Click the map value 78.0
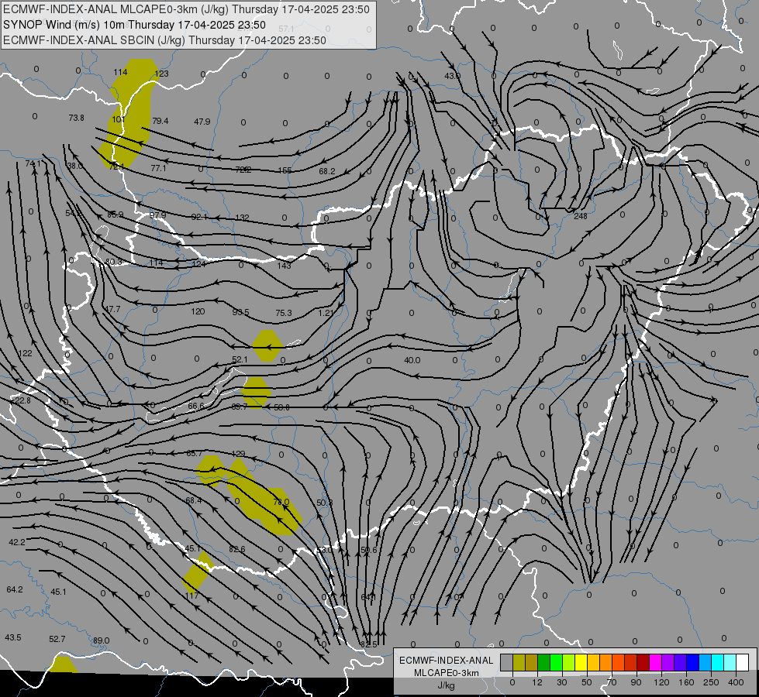 tap(281, 502)
